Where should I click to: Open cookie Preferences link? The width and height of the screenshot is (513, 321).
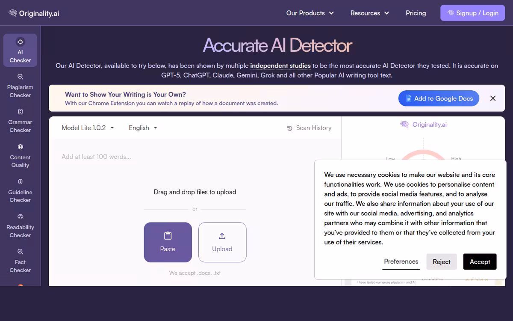401,262
